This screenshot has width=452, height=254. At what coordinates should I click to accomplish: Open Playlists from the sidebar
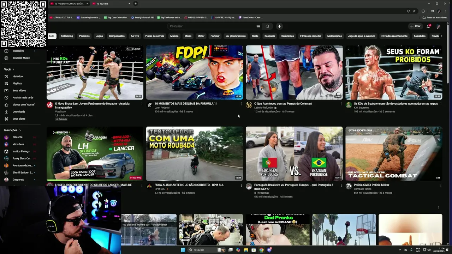[x=17, y=84]
